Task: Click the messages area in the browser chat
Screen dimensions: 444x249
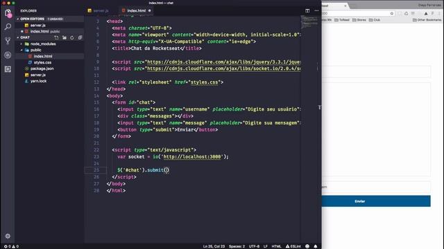Action: coord(376,129)
